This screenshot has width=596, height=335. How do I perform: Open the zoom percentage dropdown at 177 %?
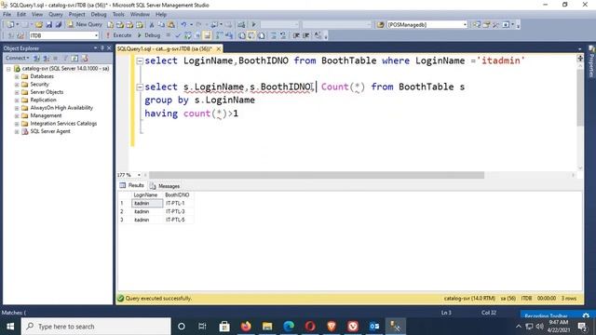pyautogui.click(x=139, y=175)
